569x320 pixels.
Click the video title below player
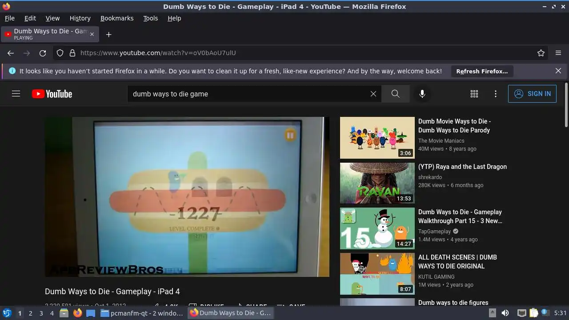click(112, 292)
